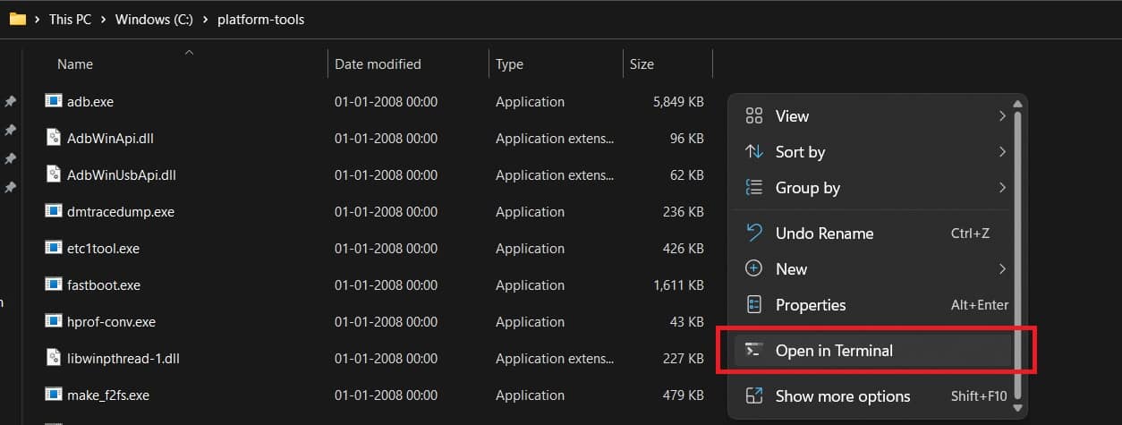Screen dimensions: 1122x425
Task: Click the context menu scrollbar down arrow
Action: [x=1016, y=407]
